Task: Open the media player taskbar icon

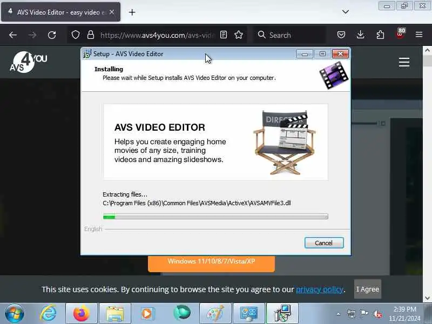Action: [148, 314]
